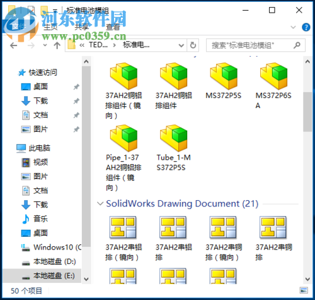Click the SolidWorks Drawing Document (21) header

click(x=182, y=203)
